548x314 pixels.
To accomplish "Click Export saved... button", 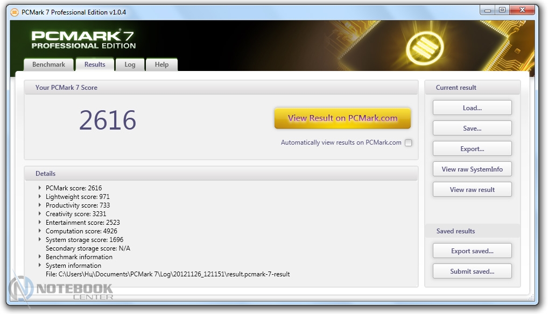I will [472, 251].
